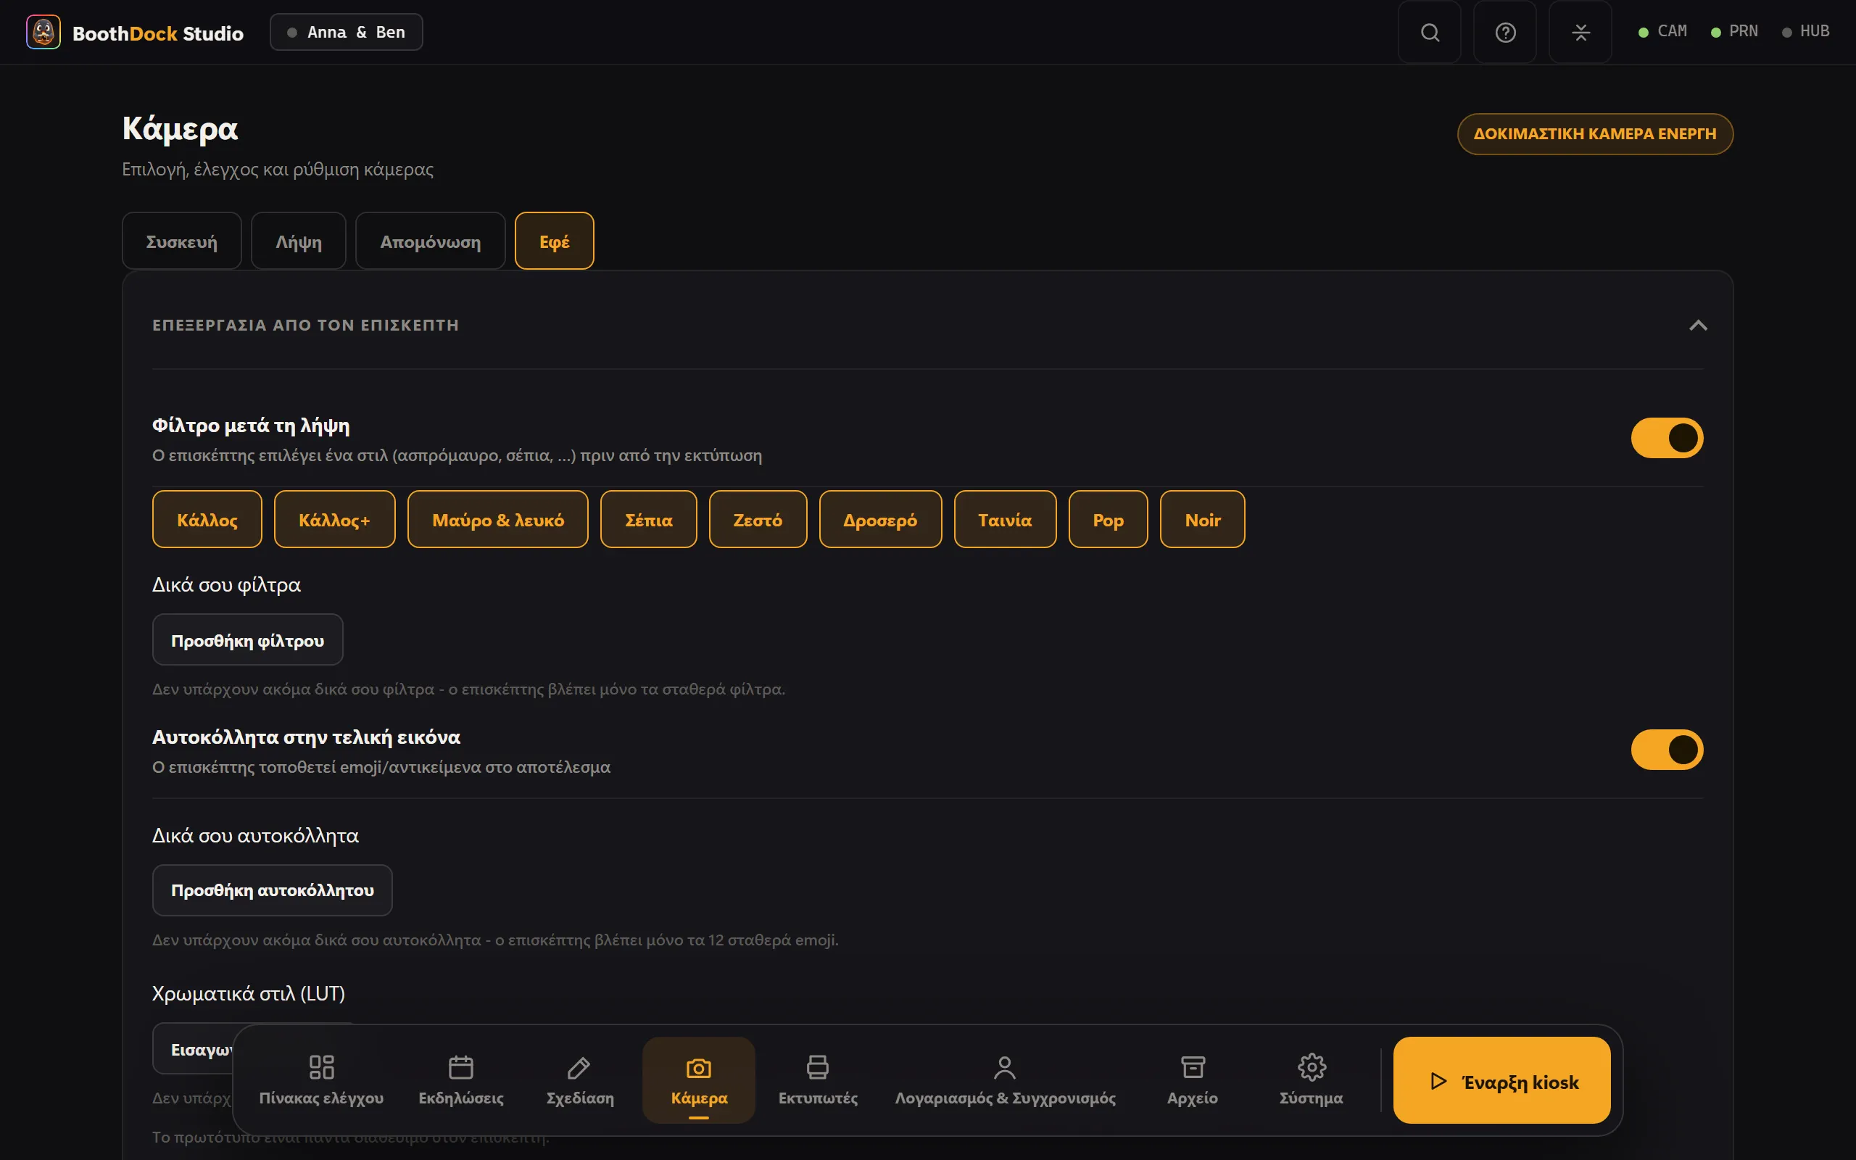Toggle the Σέπια filter chip
The width and height of the screenshot is (1856, 1160).
tap(649, 519)
